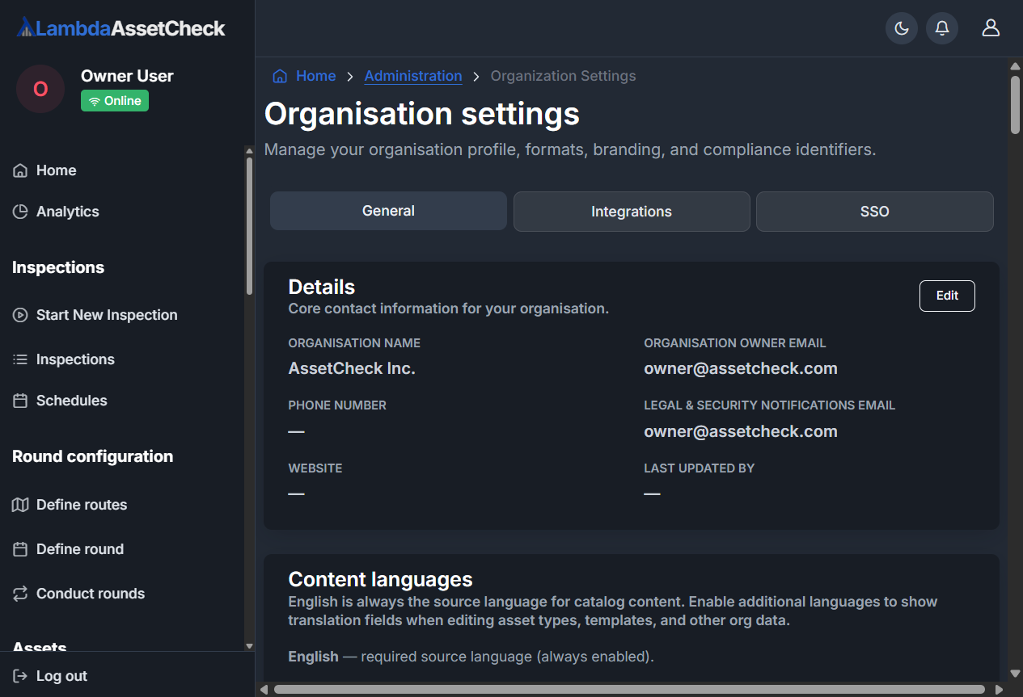This screenshot has height=697, width=1023.
Task: Click the Define routes map icon
Action: point(20,505)
